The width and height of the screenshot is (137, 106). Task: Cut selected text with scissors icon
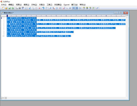30,8
